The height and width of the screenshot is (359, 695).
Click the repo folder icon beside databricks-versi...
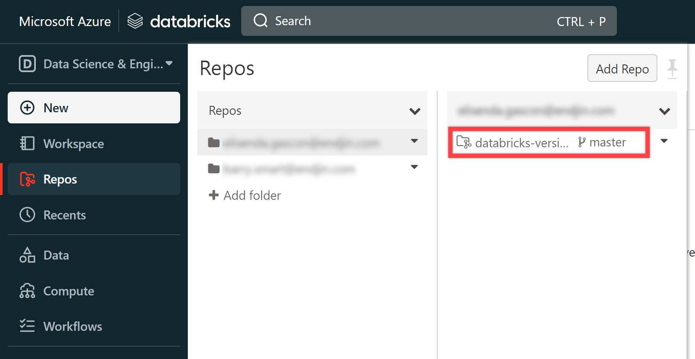click(464, 142)
